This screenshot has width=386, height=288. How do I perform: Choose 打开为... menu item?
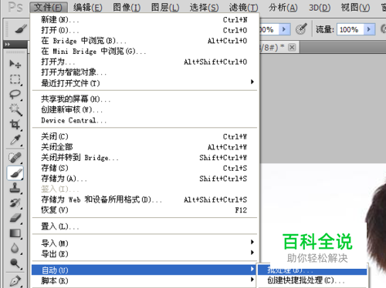pos(144,62)
